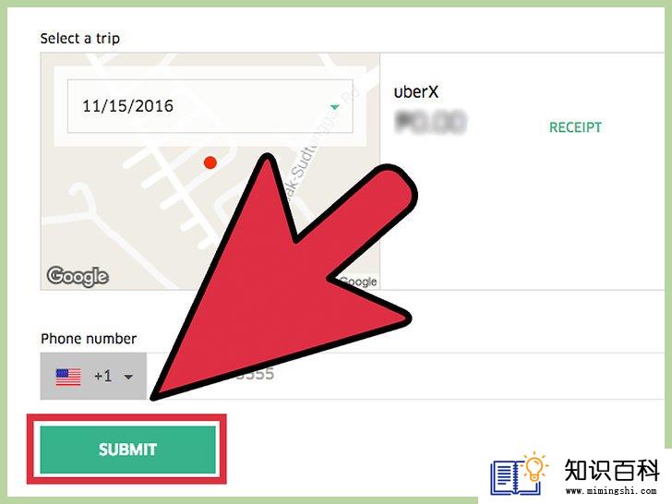Image resolution: width=672 pixels, height=504 pixels.
Task: Click the red location marker on map
Action: [x=210, y=162]
